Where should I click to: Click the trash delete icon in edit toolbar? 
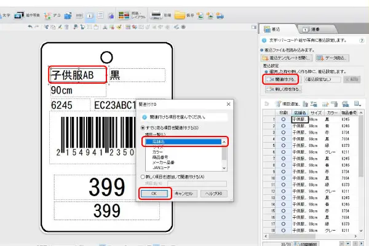(66, 27)
